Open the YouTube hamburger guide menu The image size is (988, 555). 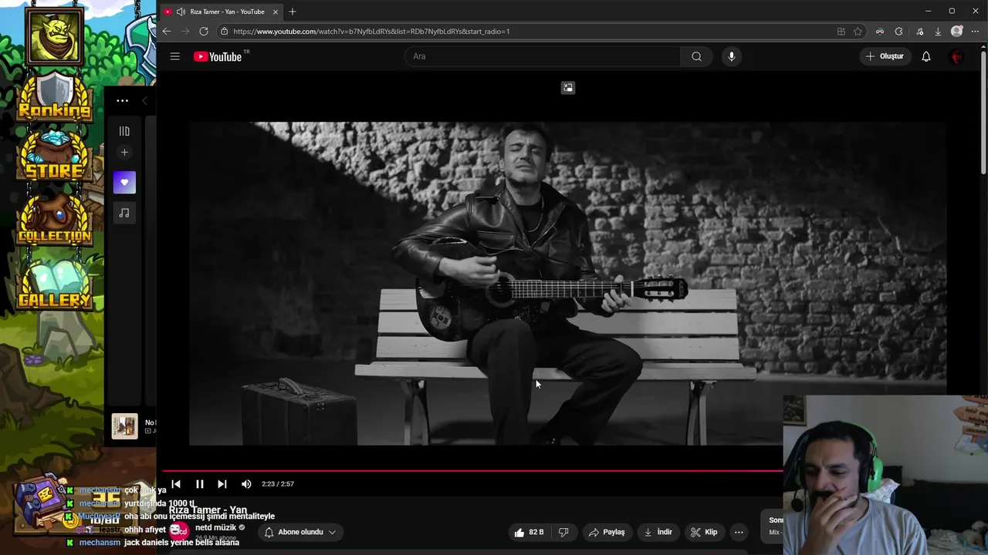(175, 56)
